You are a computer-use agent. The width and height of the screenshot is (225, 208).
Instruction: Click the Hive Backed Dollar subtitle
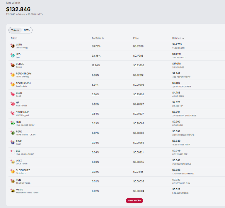pos(25,125)
